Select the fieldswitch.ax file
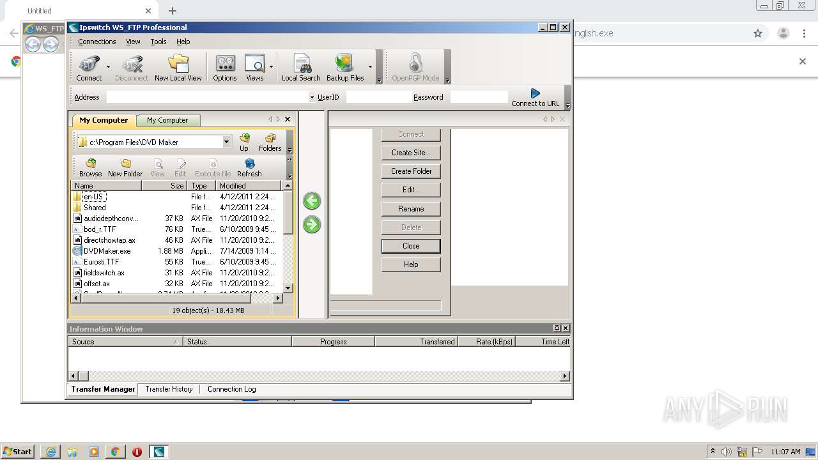This screenshot has width=818, height=460. pyautogui.click(x=176, y=273)
